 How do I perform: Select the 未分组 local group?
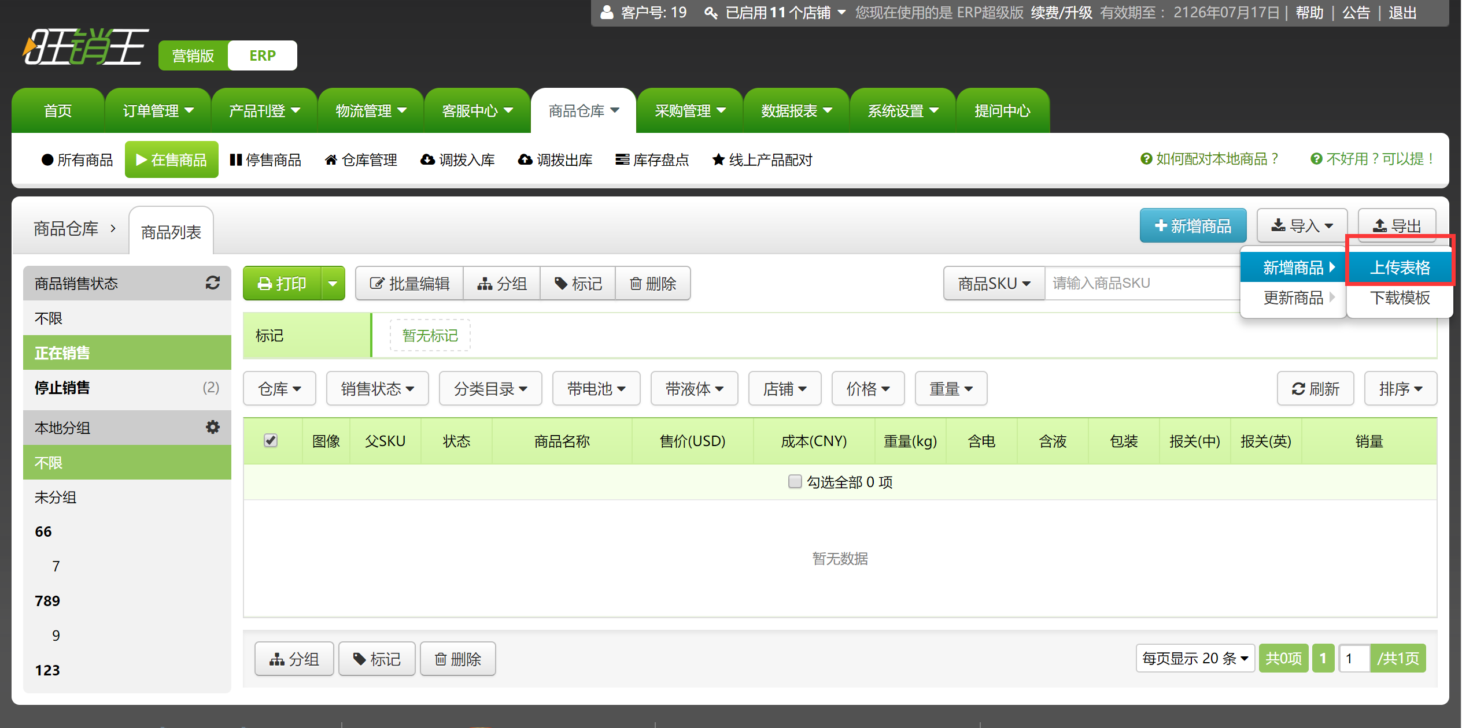pyautogui.click(x=127, y=497)
